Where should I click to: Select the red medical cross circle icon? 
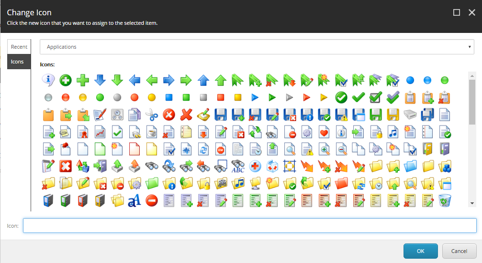pyautogui.click(x=255, y=167)
